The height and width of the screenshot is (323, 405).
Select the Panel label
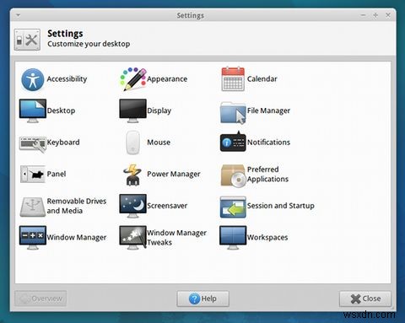pyautogui.click(x=57, y=174)
